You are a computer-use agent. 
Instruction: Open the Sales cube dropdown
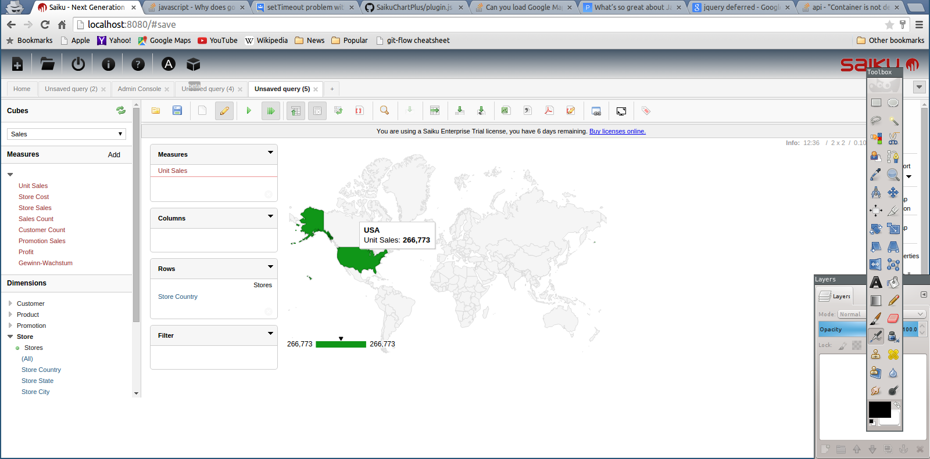66,134
